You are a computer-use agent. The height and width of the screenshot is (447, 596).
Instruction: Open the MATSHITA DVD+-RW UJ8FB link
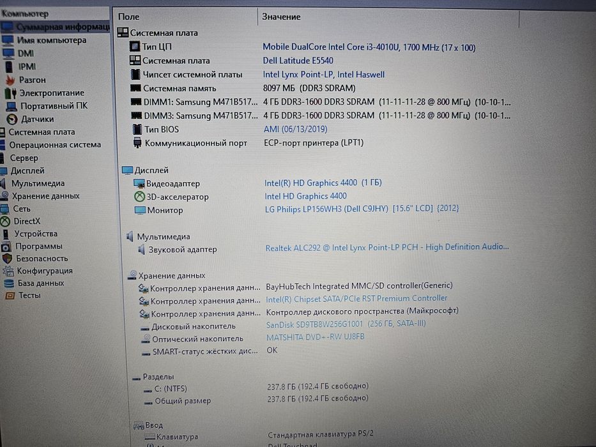(316, 337)
